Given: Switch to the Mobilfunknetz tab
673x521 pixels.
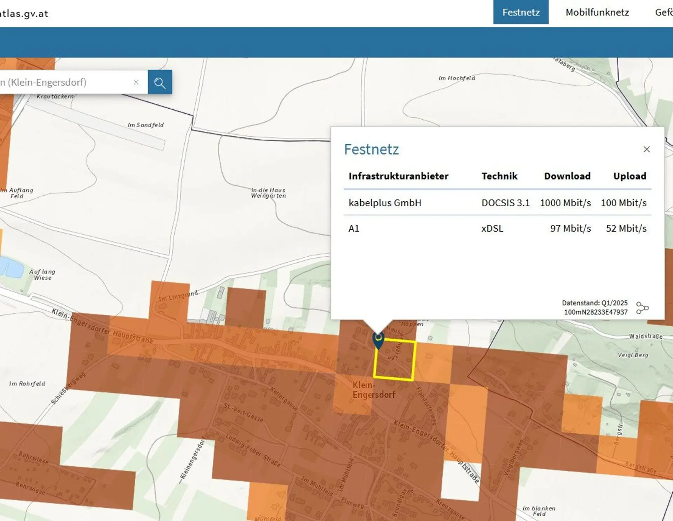Looking at the screenshot, I should point(597,12).
